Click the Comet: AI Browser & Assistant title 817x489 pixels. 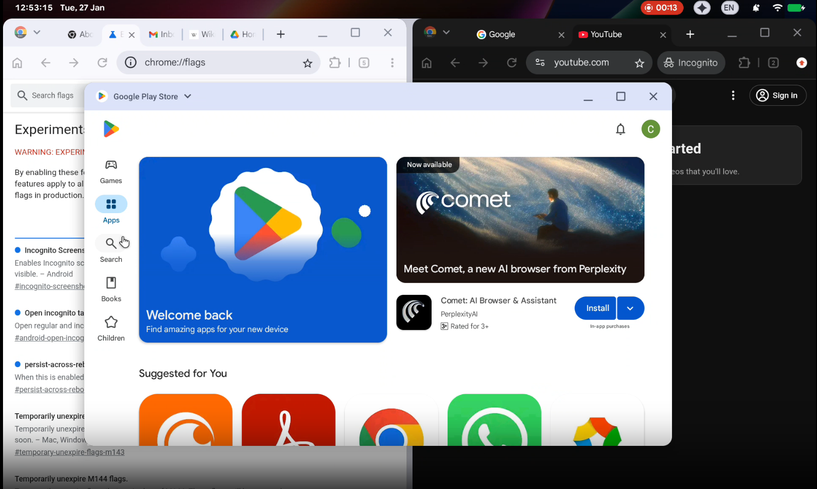[x=498, y=300]
